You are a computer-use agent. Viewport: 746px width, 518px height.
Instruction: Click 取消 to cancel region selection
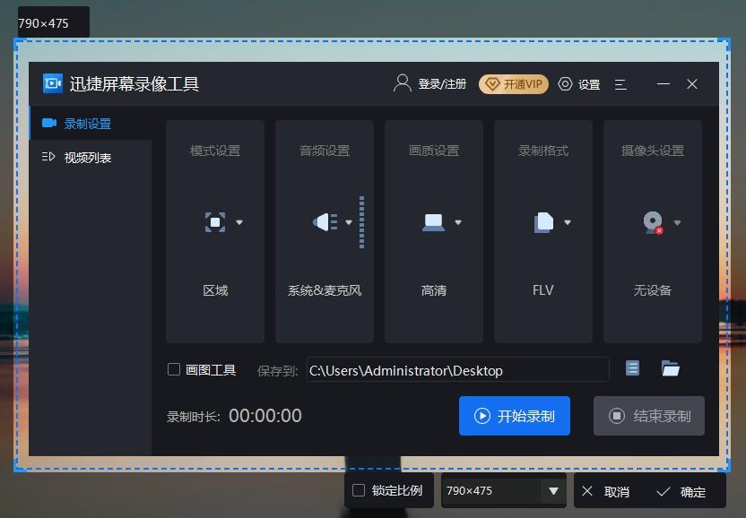click(605, 491)
